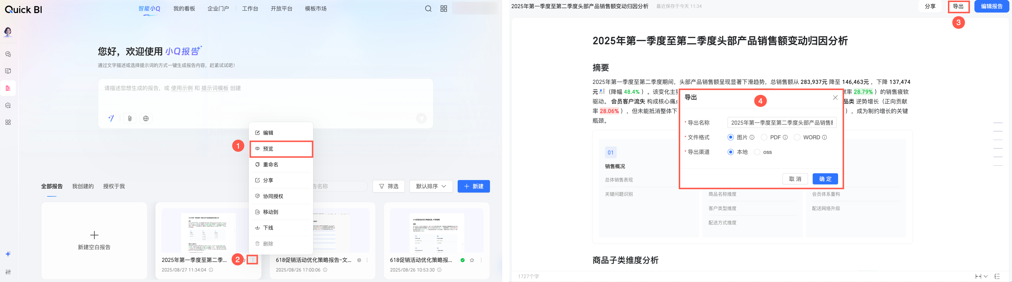Switch to 智能小Q top navigation tab
The width and height of the screenshot is (1012, 282).
149,9
